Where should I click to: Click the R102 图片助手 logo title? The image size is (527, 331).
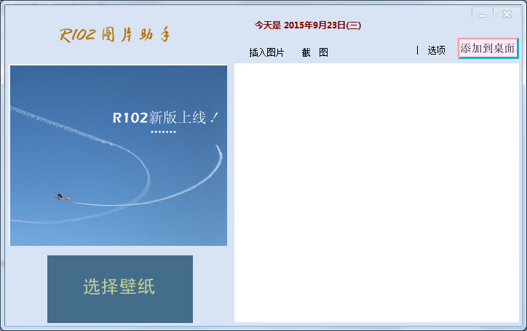coord(115,35)
